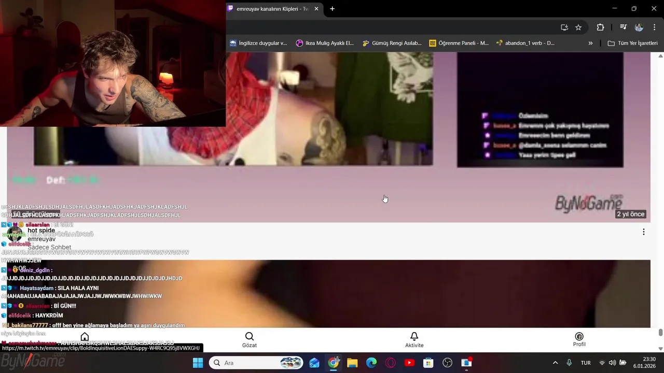
Task: Open the Wi-Fi network tray icon
Action: pos(602,363)
